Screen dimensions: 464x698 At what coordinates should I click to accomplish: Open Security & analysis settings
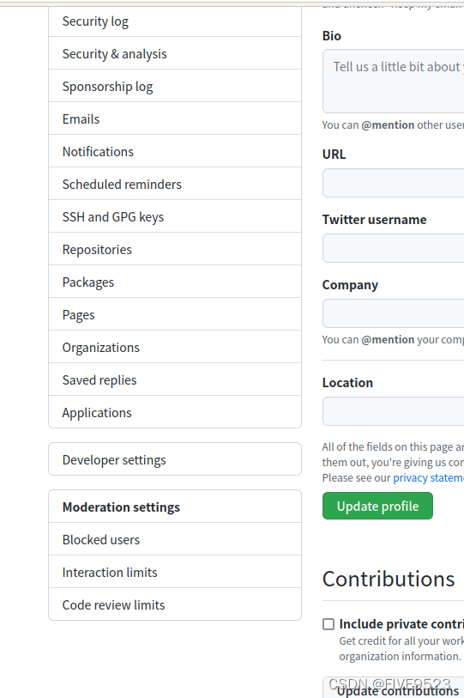[x=175, y=53]
